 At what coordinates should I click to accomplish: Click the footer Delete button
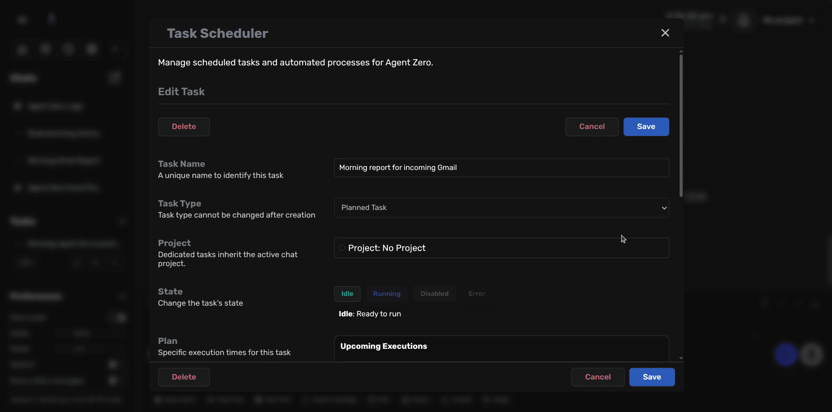184,377
